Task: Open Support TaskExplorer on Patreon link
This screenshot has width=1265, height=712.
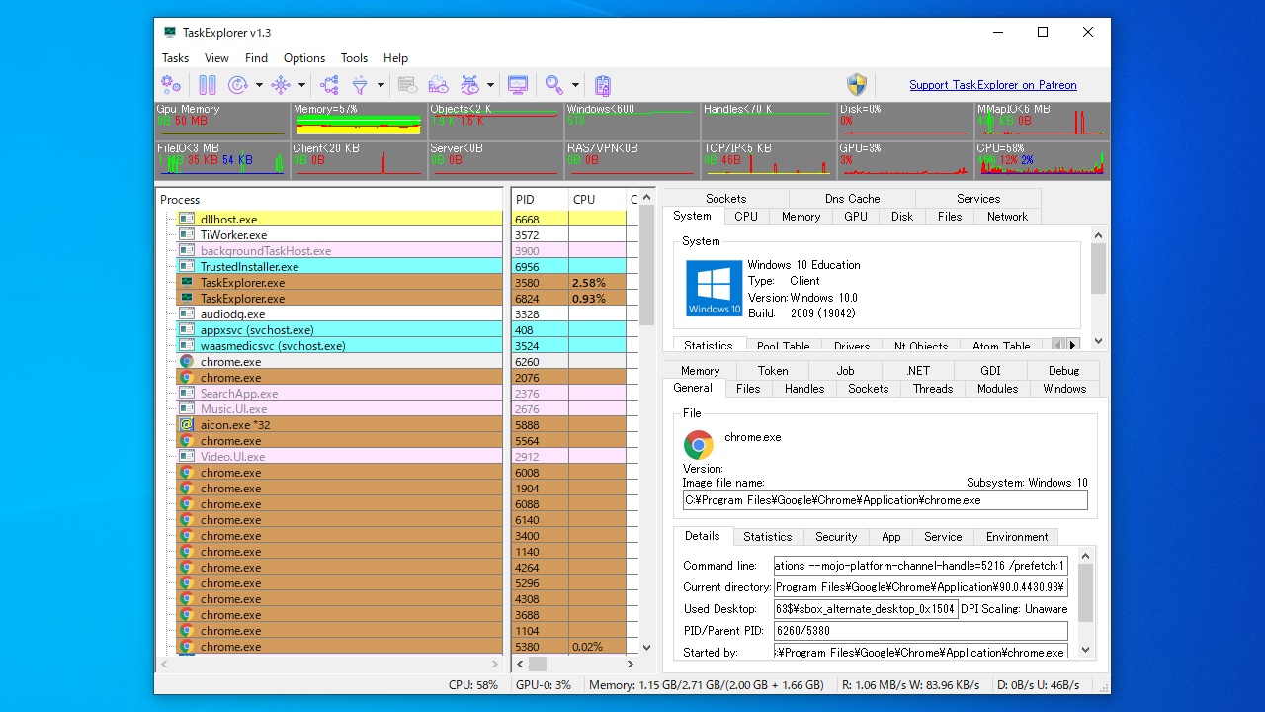Action: (993, 85)
